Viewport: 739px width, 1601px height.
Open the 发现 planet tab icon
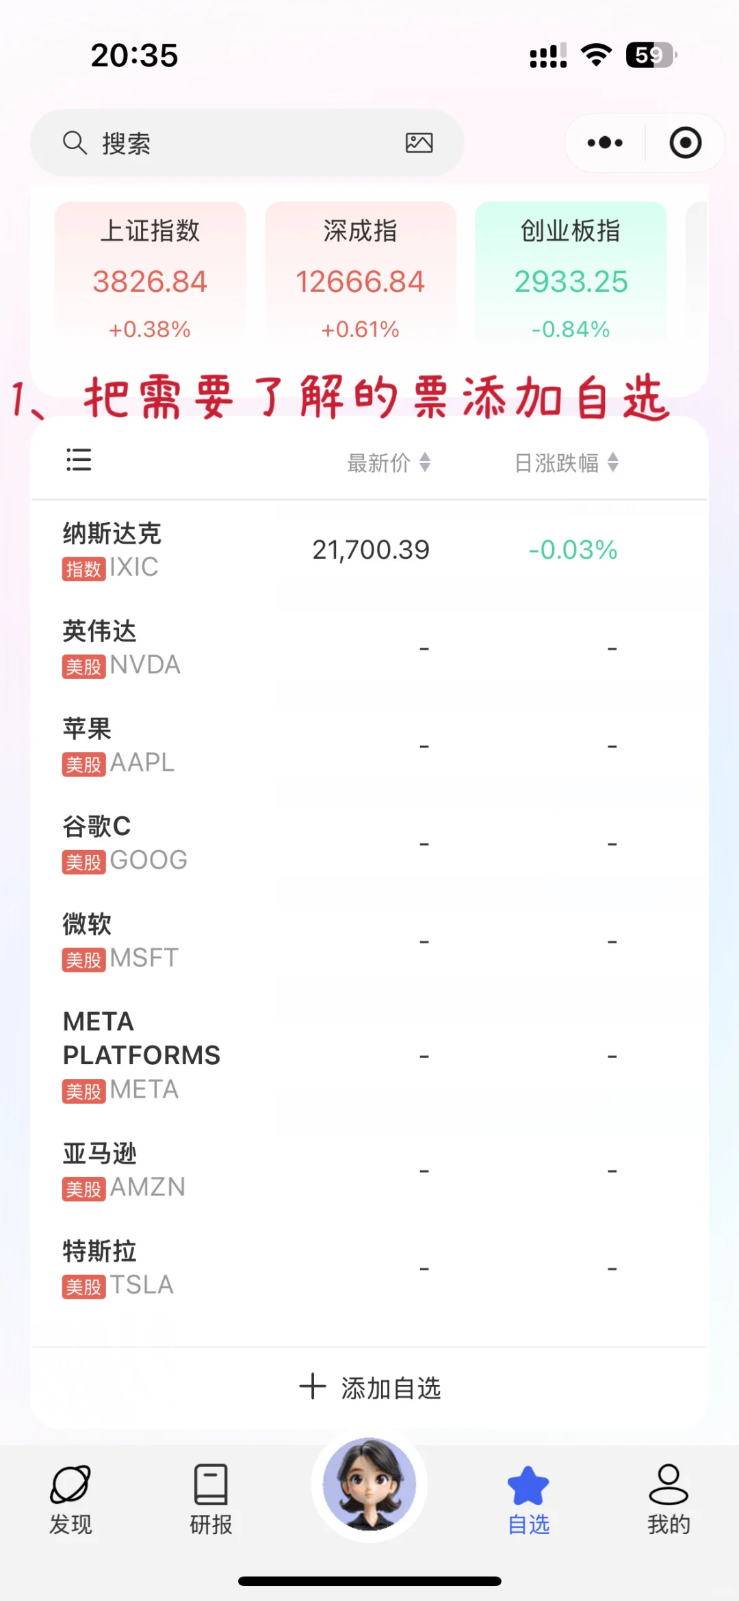click(70, 1499)
